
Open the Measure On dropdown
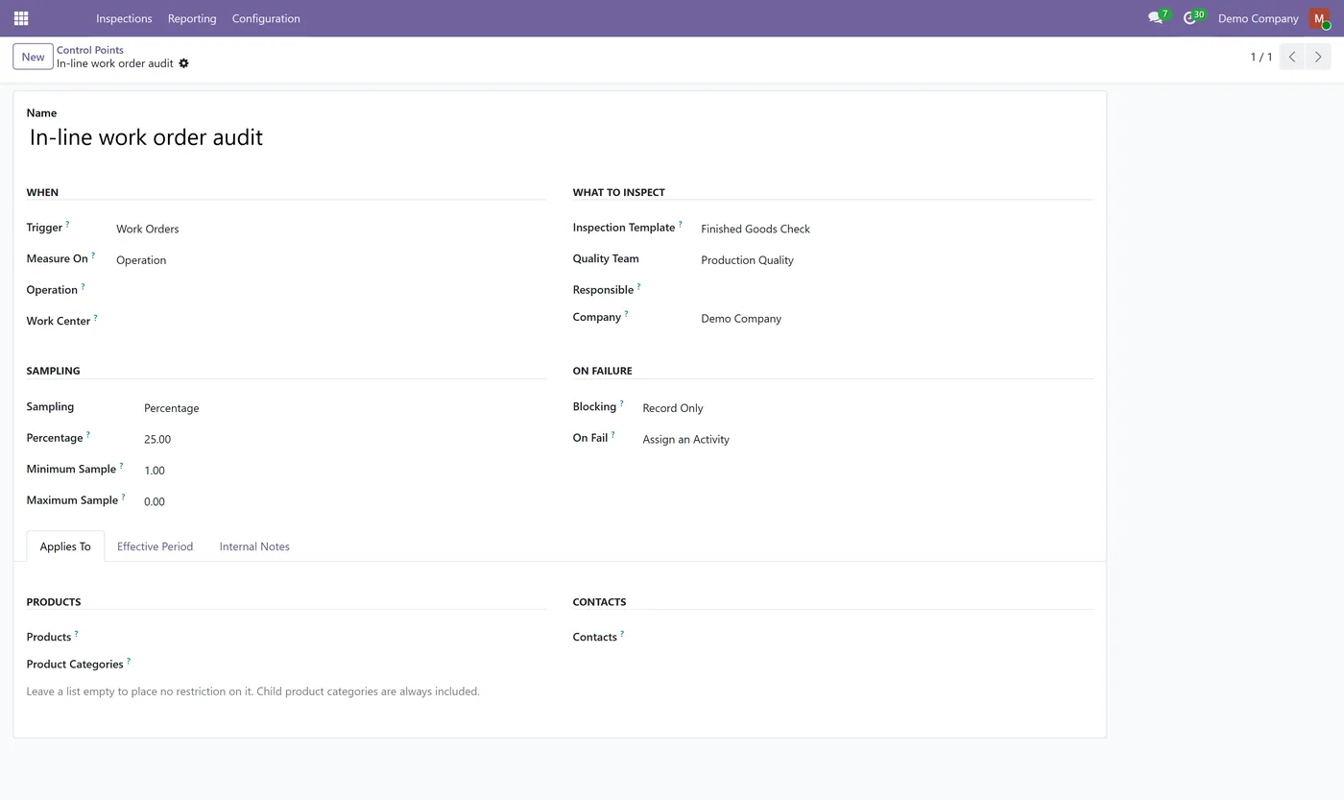(330, 260)
